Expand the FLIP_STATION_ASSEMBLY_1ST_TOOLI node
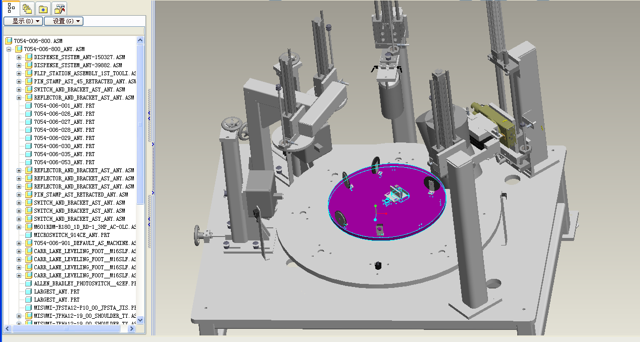Image resolution: width=640 pixels, height=342 pixels. tap(19, 73)
